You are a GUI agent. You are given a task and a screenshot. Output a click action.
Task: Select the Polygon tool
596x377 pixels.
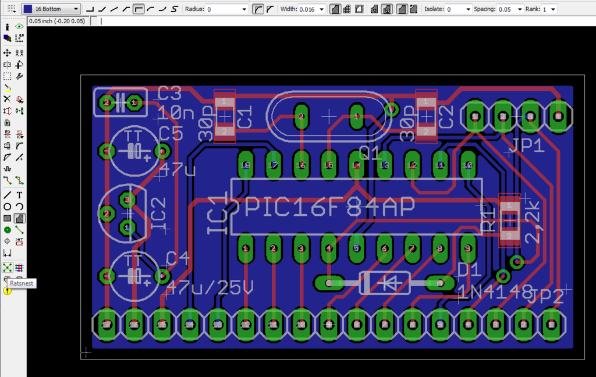pyautogui.click(x=19, y=218)
